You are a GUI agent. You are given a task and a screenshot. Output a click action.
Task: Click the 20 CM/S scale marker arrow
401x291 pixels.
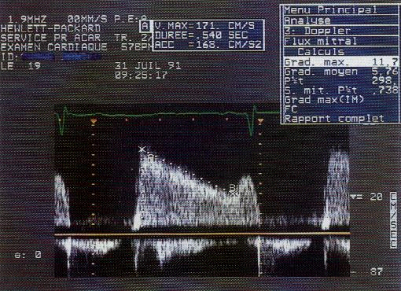pyautogui.click(x=356, y=197)
